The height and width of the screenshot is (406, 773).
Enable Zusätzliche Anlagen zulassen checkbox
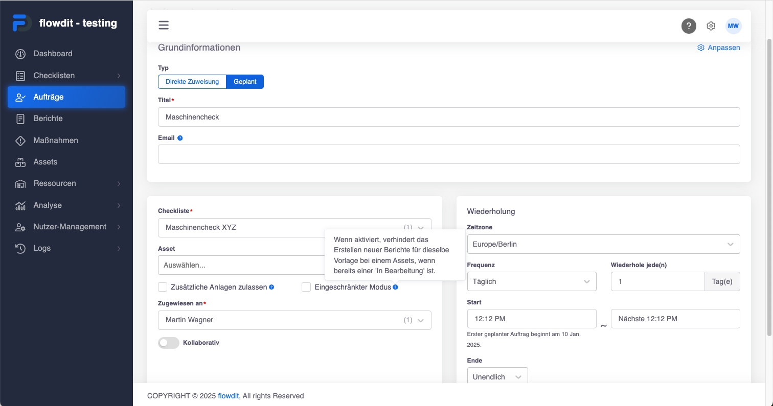coord(163,287)
